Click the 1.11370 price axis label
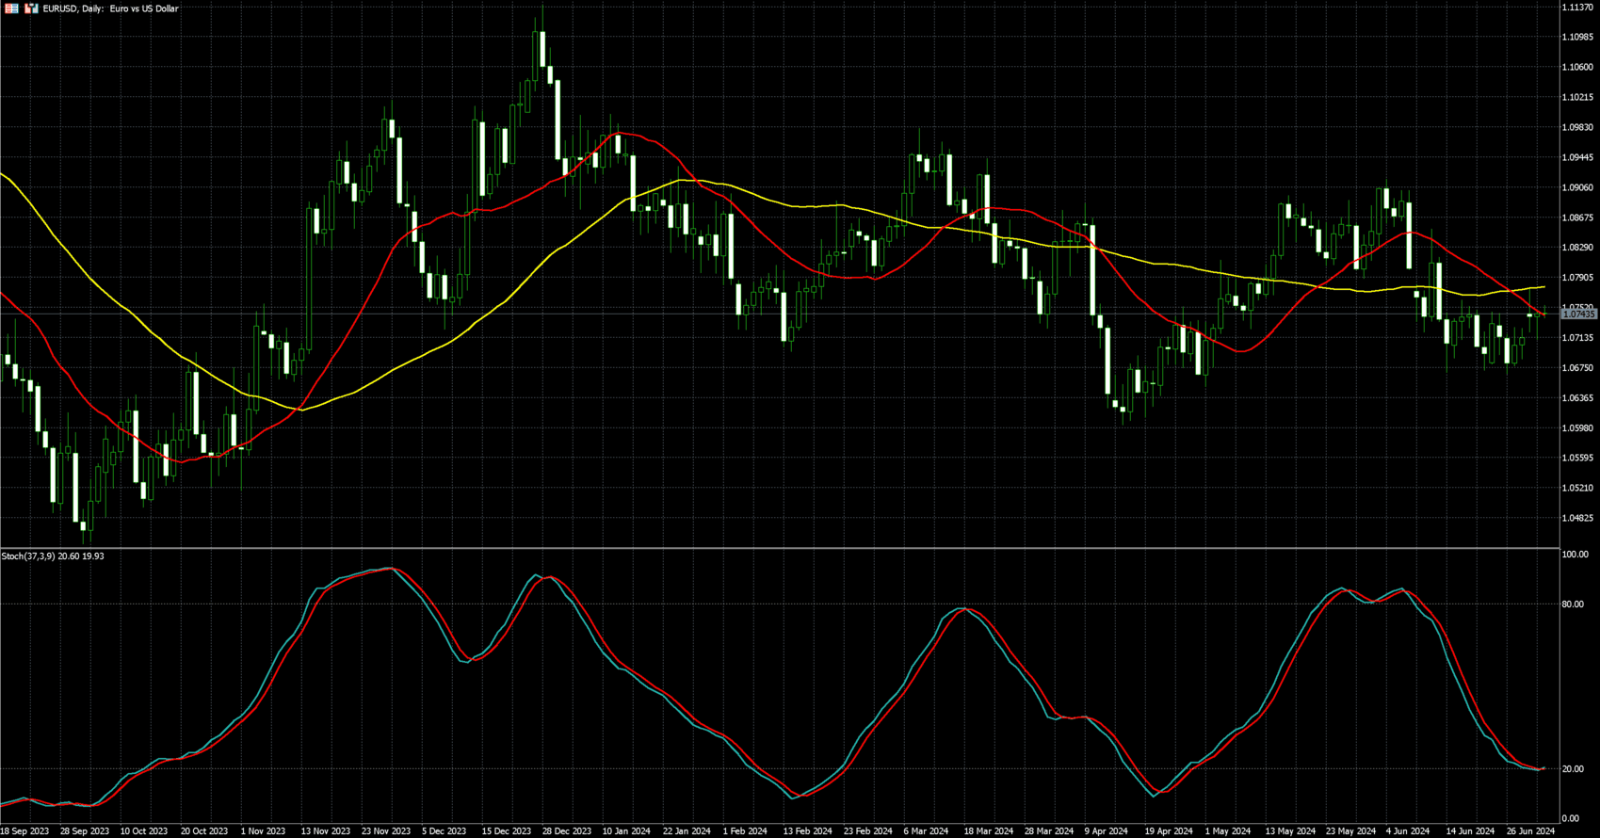1600x838 pixels. tap(1577, 8)
